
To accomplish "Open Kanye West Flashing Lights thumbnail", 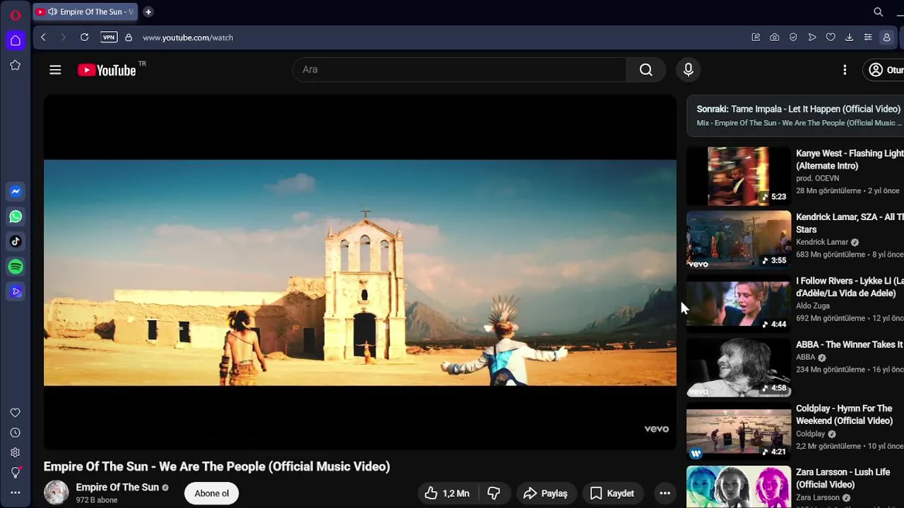I will 739,176.
